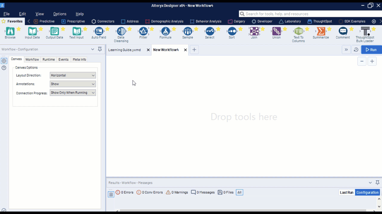This screenshot has width=382, height=214.
Task: Toggle the favorite star on Join tool
Action: 263,29
